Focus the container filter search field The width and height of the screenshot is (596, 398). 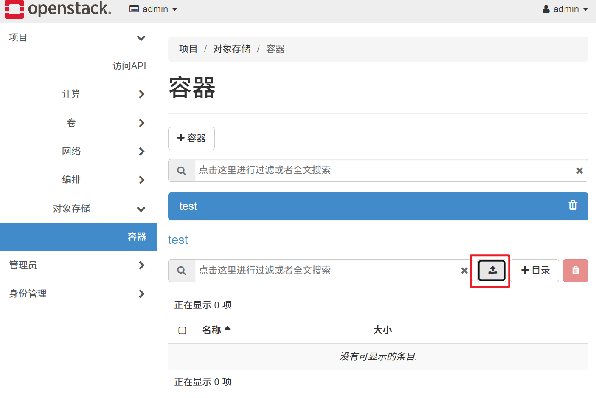[383, 170]
